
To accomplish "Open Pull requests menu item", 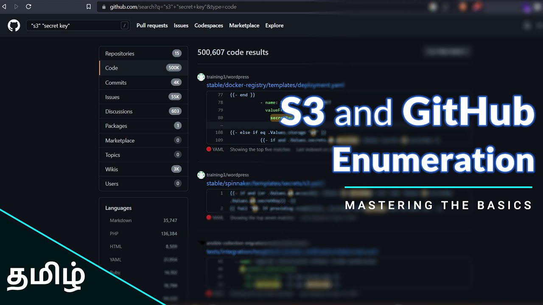I will click(152, 25).
